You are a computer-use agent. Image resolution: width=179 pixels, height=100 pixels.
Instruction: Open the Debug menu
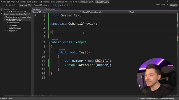pyautogui.click(x=35, y=2)
